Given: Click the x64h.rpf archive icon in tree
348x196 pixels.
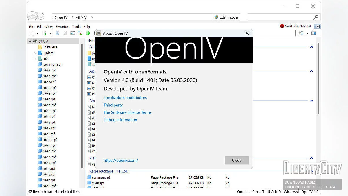Looking at the screenshot, I should pos(40,111).
